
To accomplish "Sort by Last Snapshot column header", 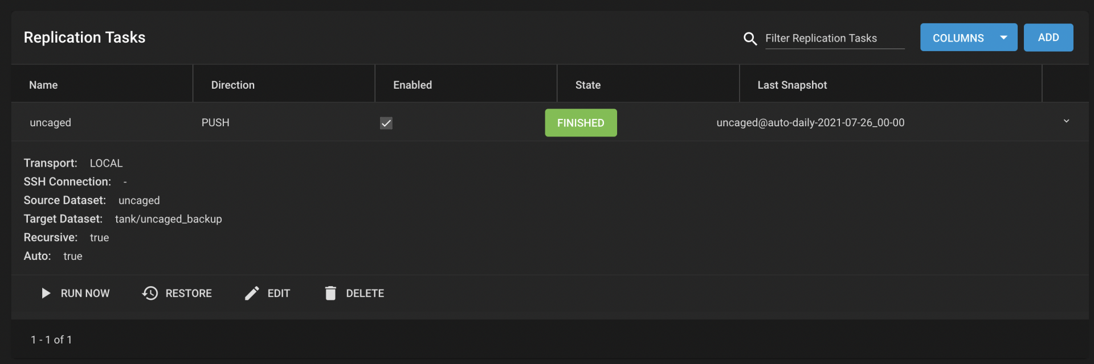I will tap(792, 85).
